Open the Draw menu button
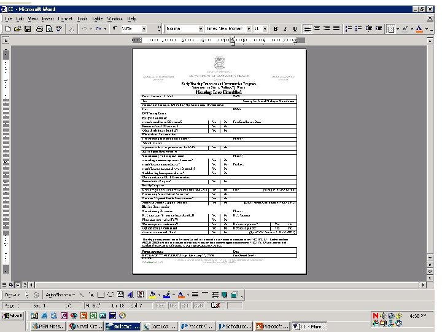Screen dimensions: 442x332 coord(12,294)
